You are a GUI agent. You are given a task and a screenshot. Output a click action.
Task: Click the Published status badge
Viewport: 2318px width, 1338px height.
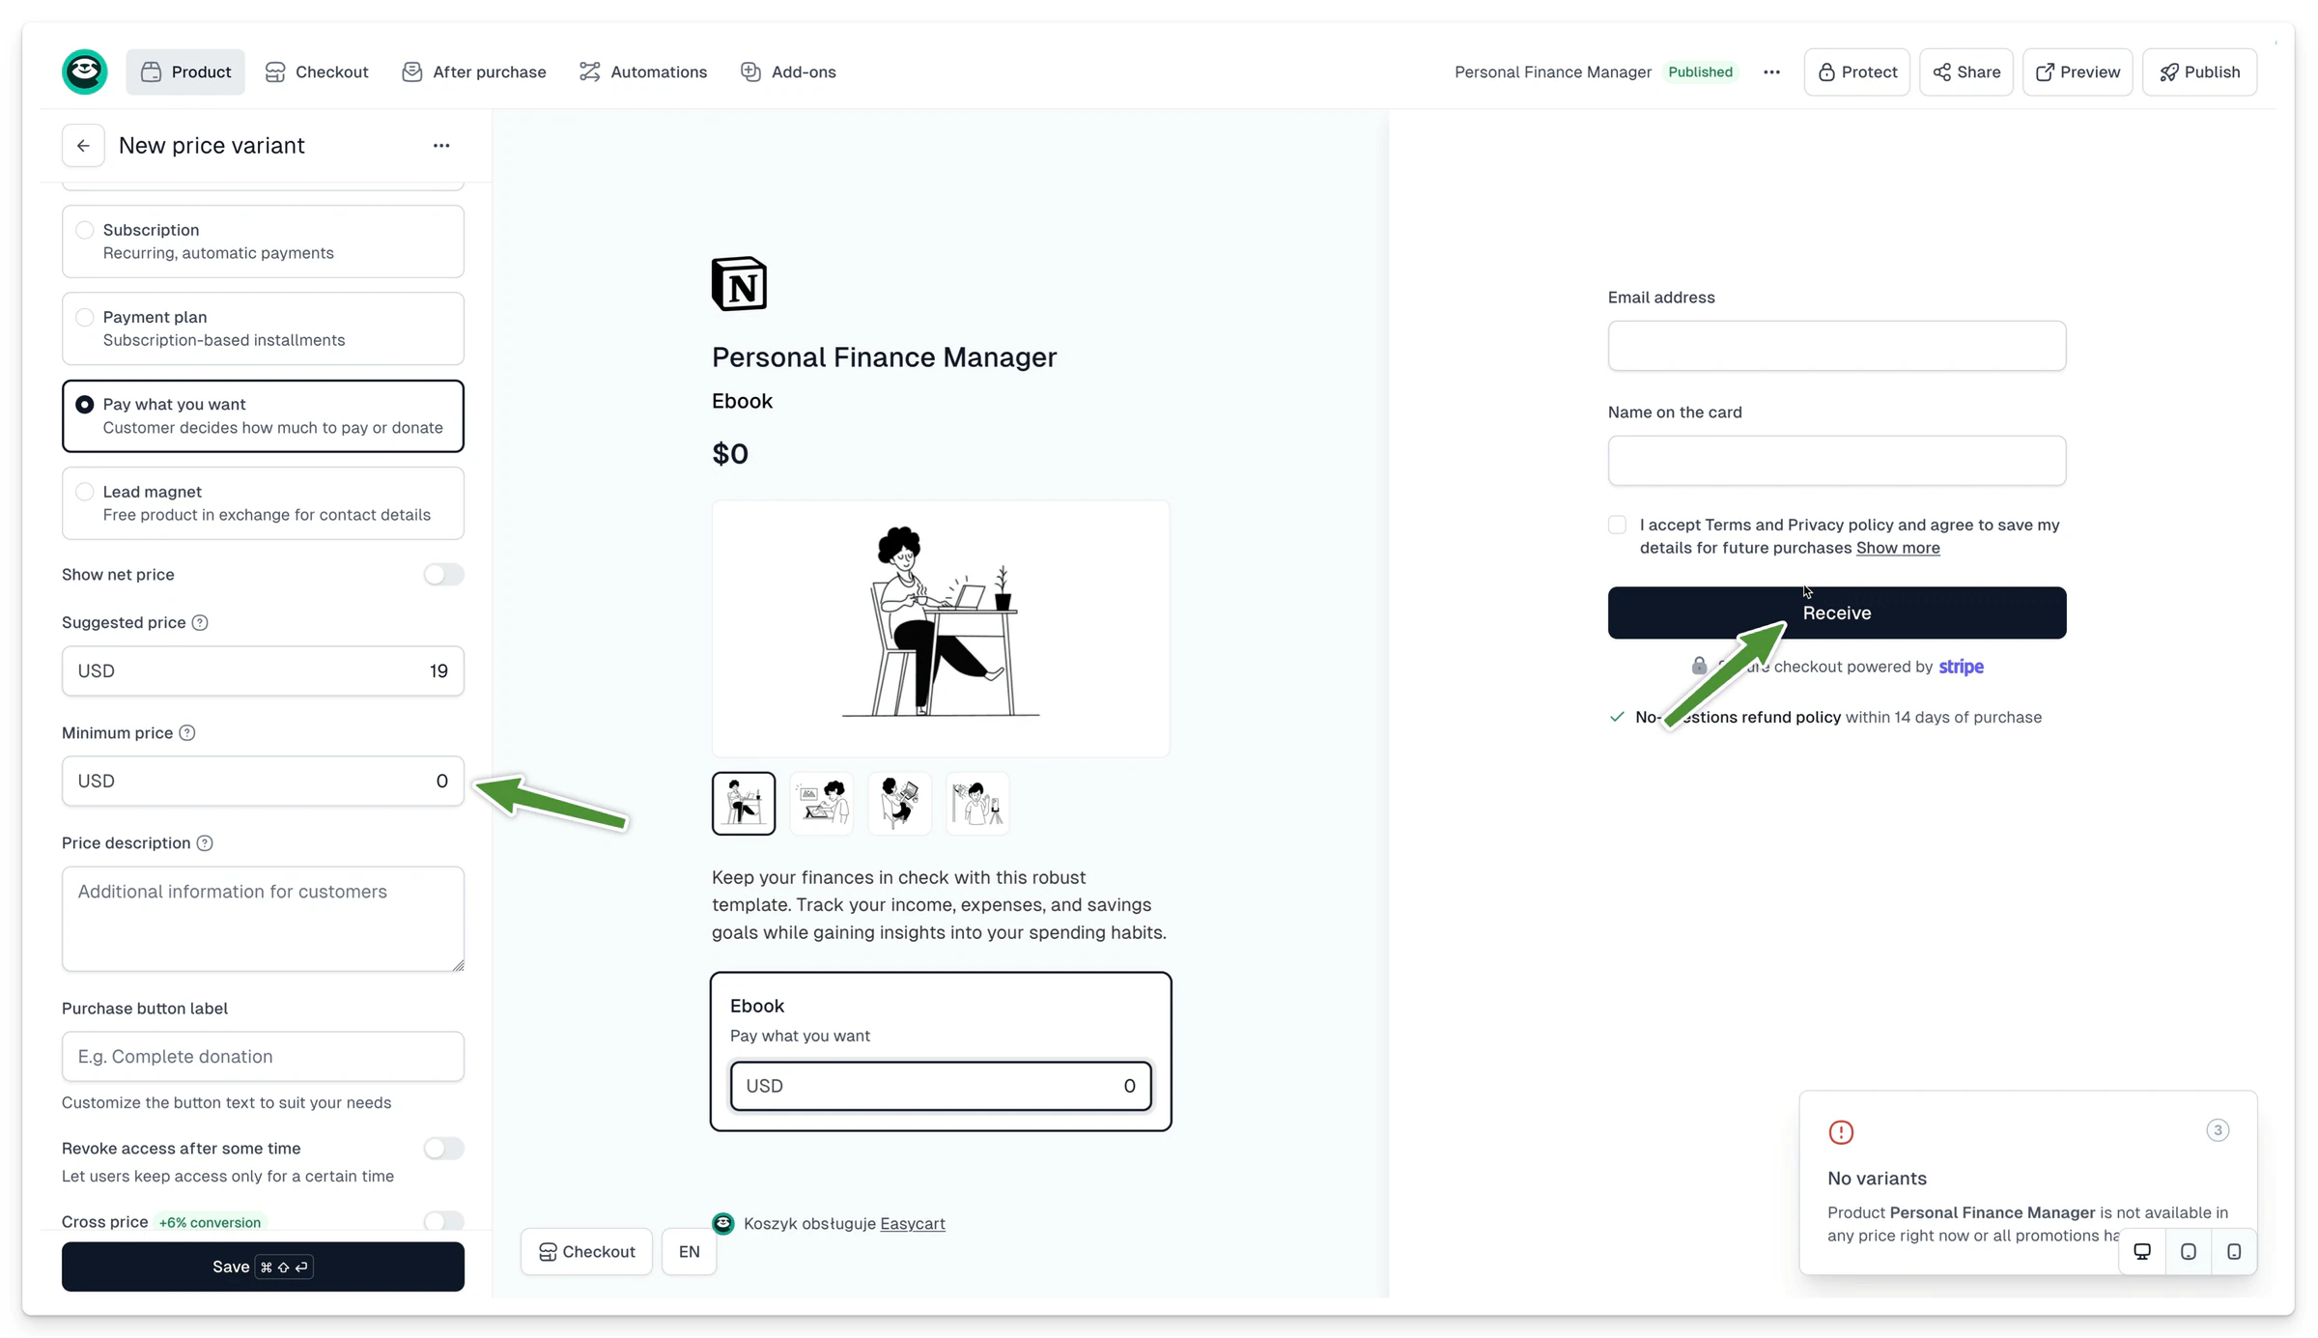pos(1700,71)
